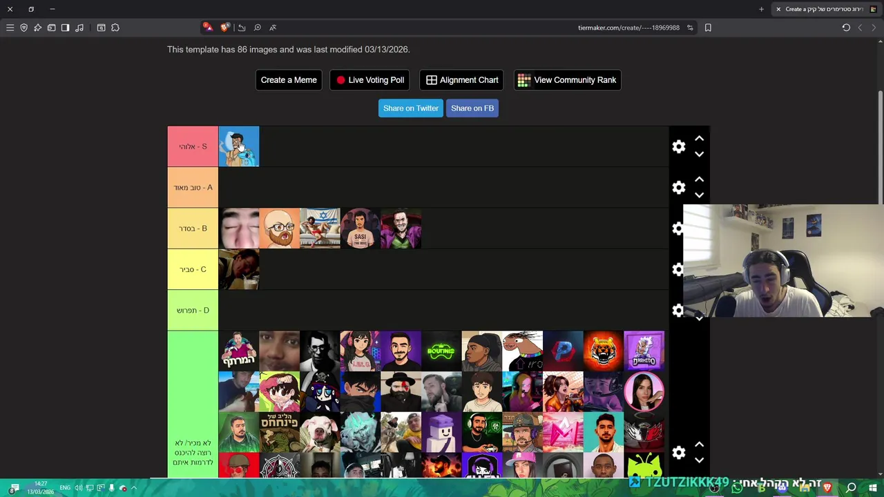Click the Create a Meme button
This screenshot has width=884, height=497.
click(x=289, y=80)
